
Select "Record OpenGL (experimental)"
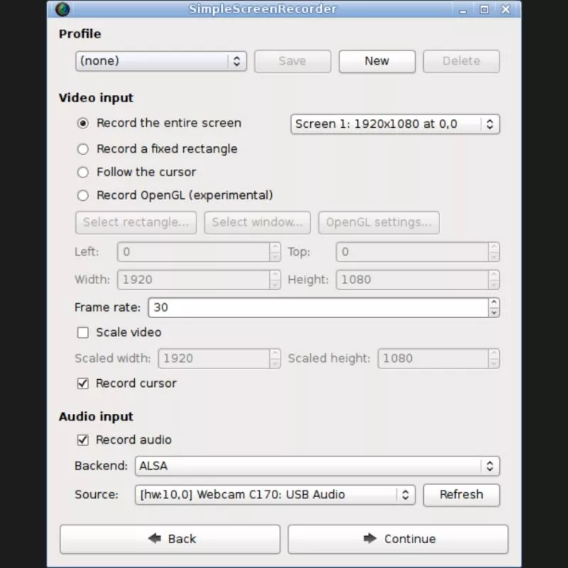point(83,195)
